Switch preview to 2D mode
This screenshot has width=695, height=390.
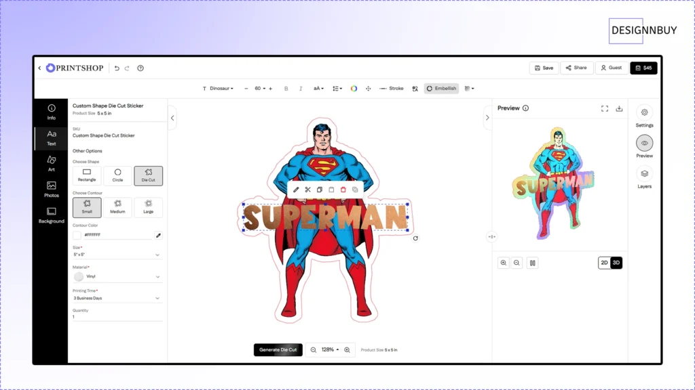[x=604, y=263]
